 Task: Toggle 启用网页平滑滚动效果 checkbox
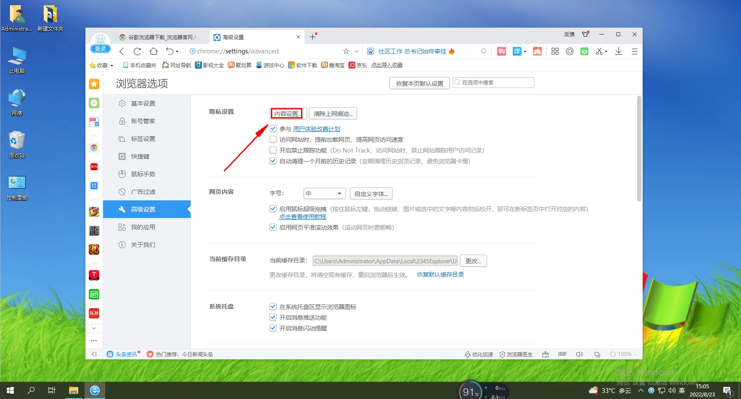tap(273, 227)
